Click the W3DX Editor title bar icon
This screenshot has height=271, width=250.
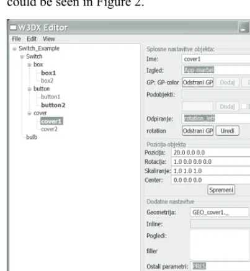13,27
